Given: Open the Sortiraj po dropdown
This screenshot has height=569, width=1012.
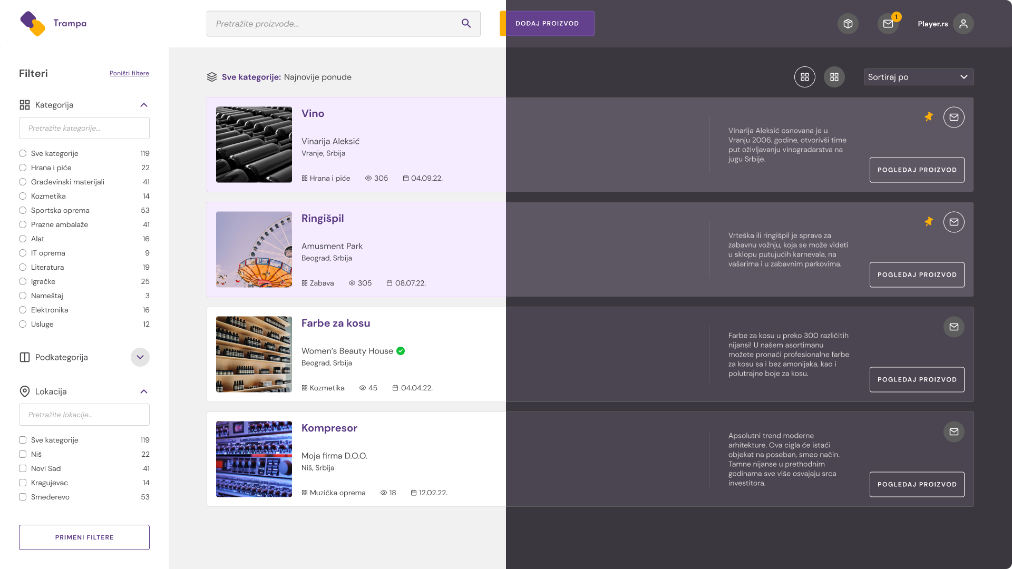Looking at the screenshot, I should (918, 77).
